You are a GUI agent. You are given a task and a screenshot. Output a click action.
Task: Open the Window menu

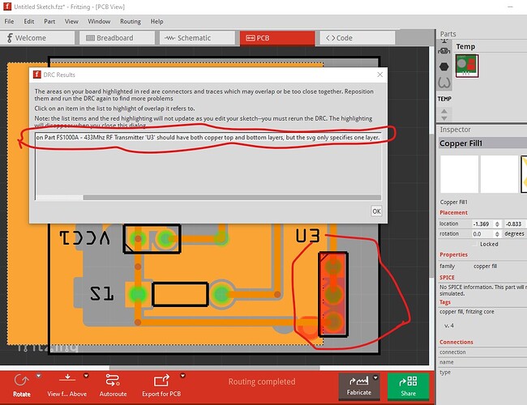(99, 22)
